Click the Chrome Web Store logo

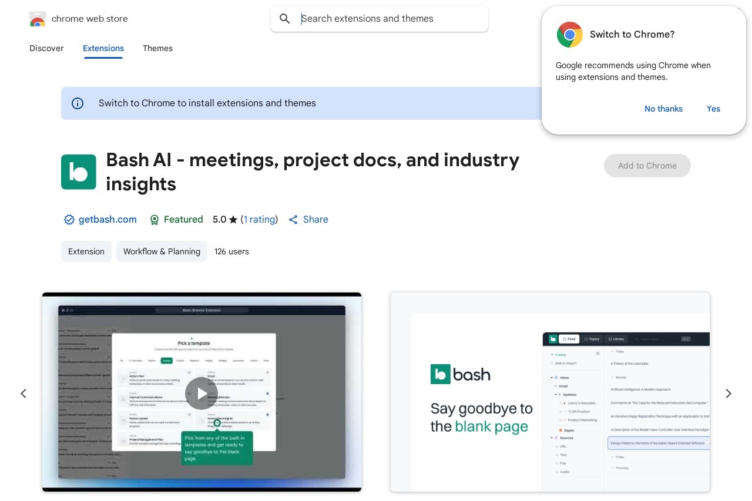coord(38,19)
